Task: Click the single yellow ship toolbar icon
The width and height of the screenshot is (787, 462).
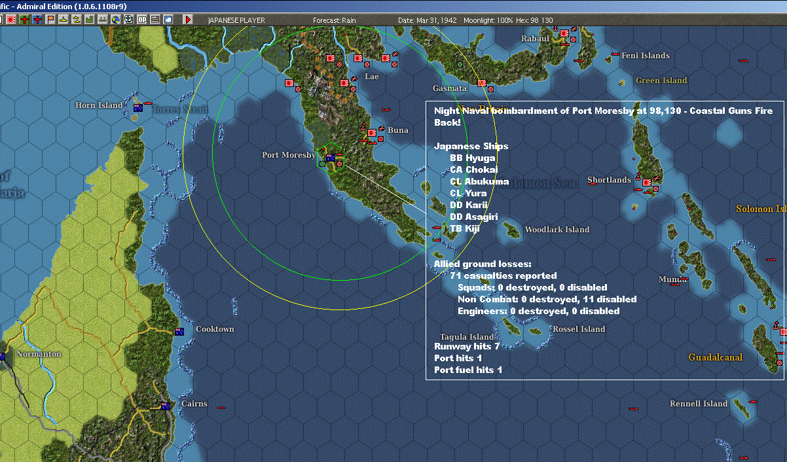Action: point(64,20)
